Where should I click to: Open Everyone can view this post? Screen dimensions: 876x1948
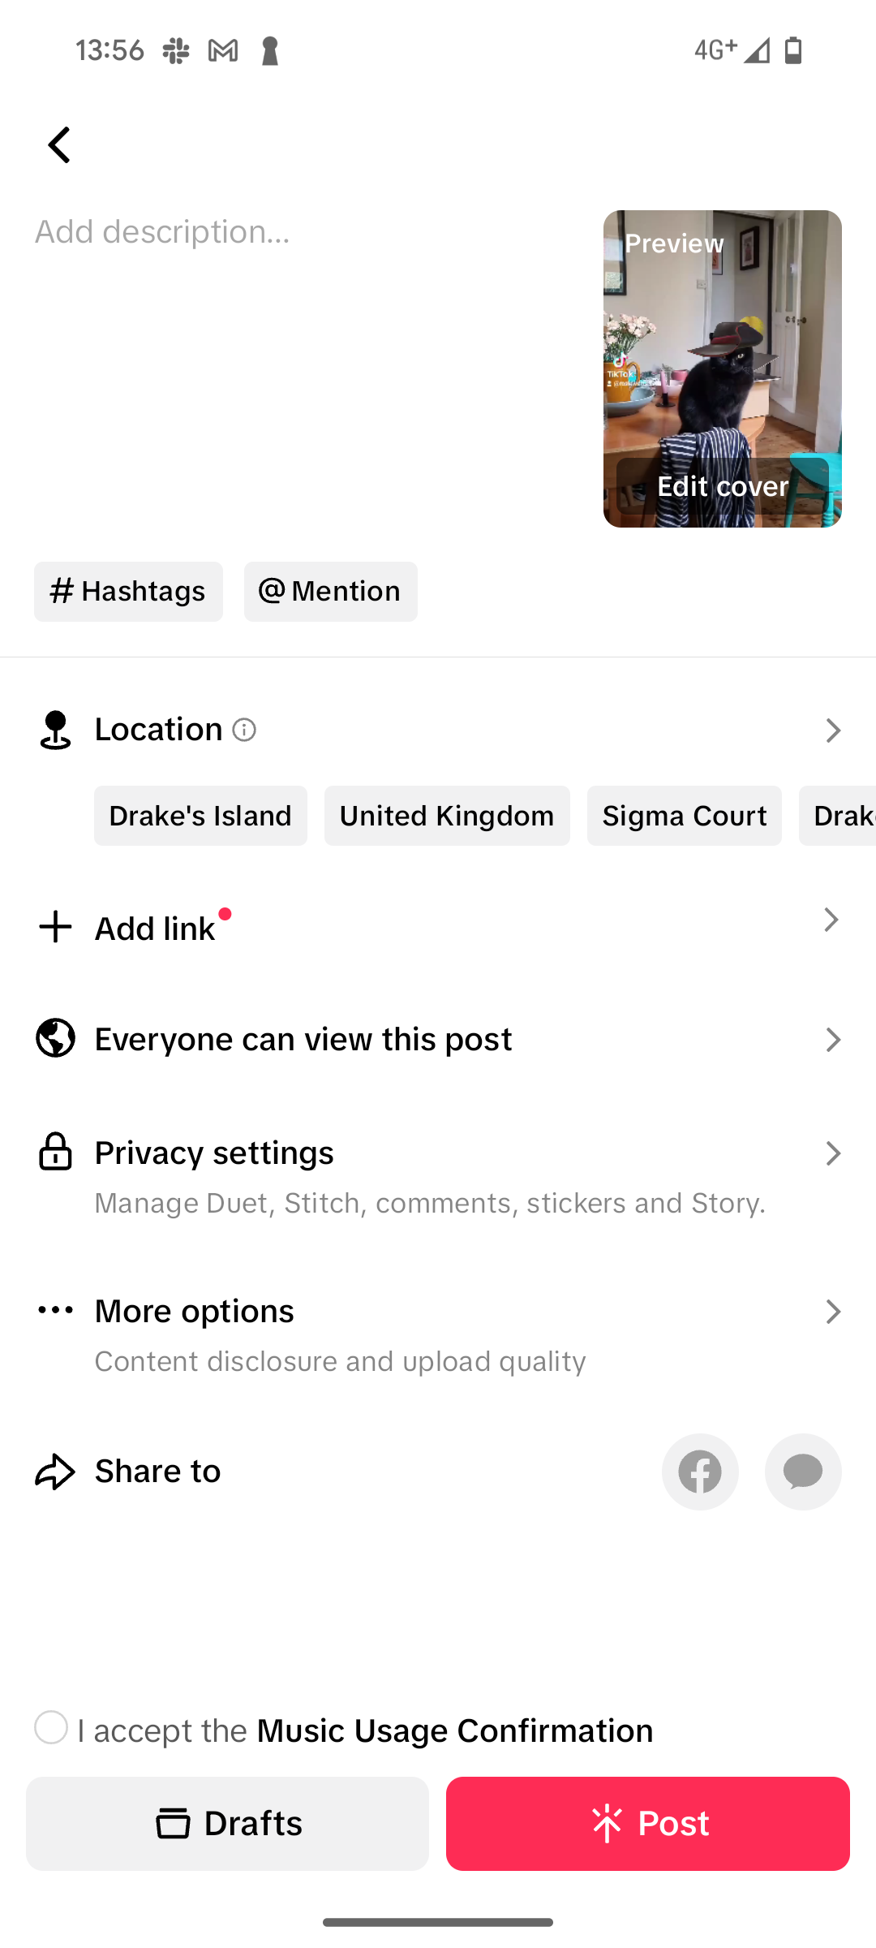(303, 1039)
